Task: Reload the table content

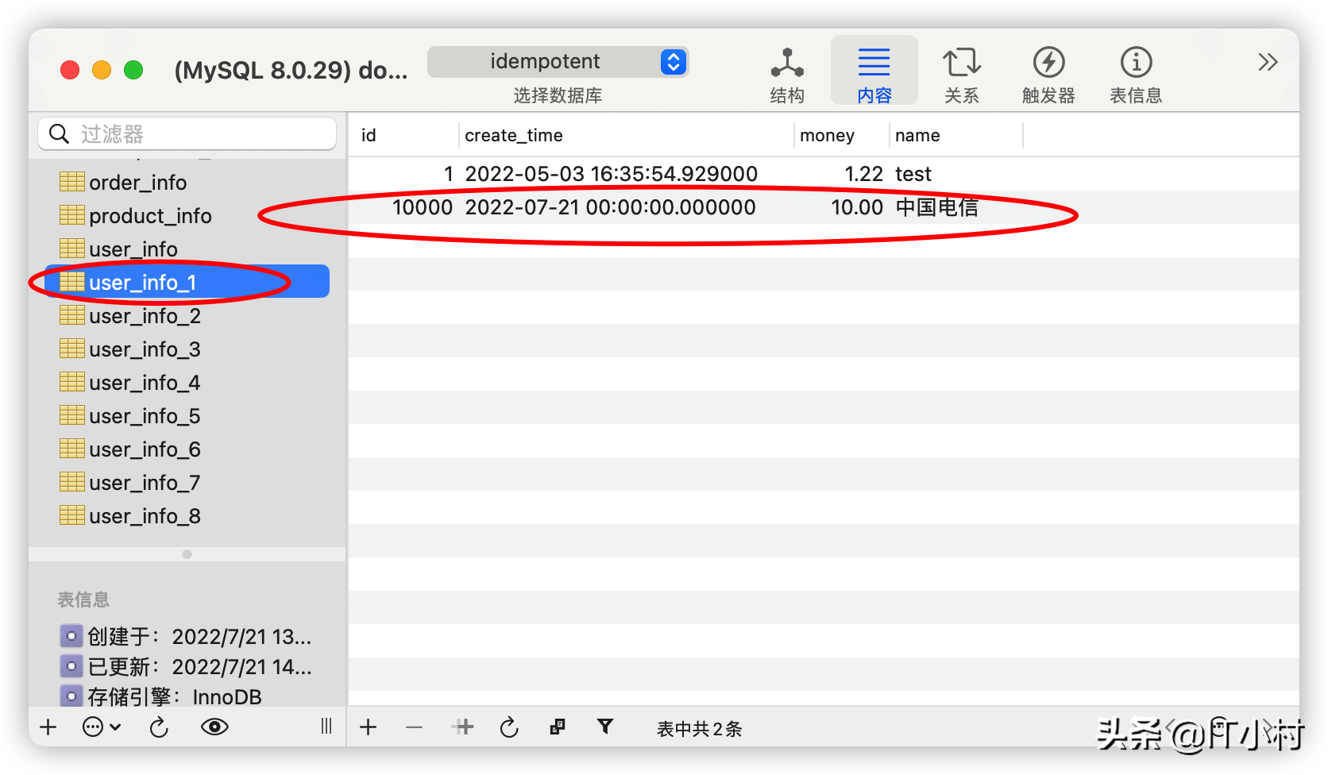Action: pyautogui.click(x=509, y=727)
